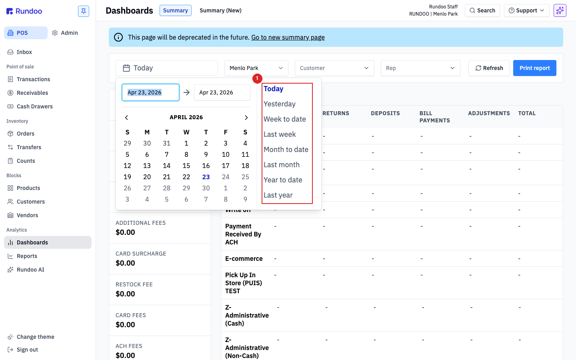Select Dashboards in the sidebar
Image resolution: width=576 pixels, height=360 pixels.
click(x=48, y=242)
